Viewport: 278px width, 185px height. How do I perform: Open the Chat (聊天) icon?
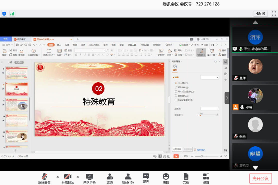click(x=146, y=176)
